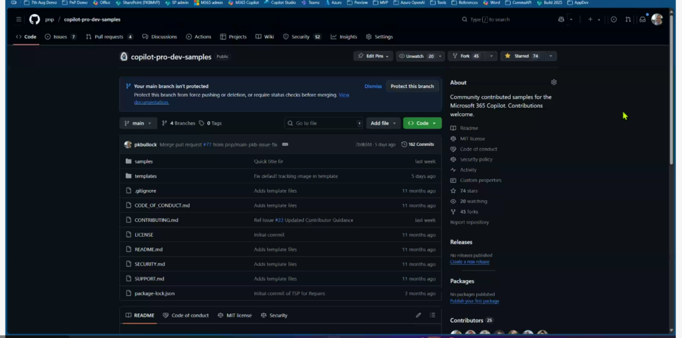Click the Fork button
Viewport: 682px width, 338px height.
point(466,56)
